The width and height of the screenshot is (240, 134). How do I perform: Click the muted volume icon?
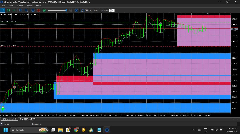pos(217,130)
